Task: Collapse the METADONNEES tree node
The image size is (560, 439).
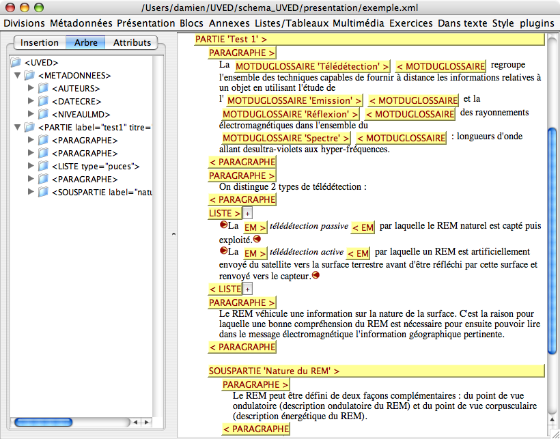Action: pos(18,76)
